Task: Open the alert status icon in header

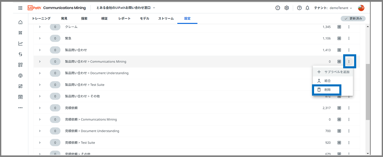Action: [x=278, y=8]
